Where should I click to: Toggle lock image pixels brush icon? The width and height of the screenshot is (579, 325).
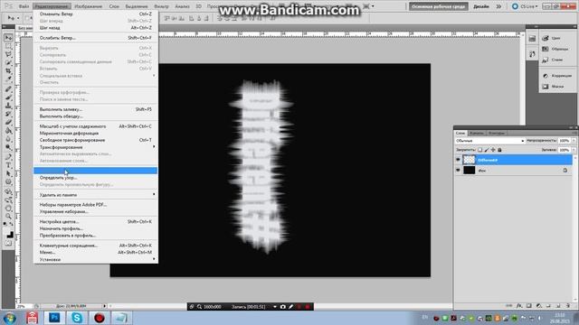coord(487,150)
